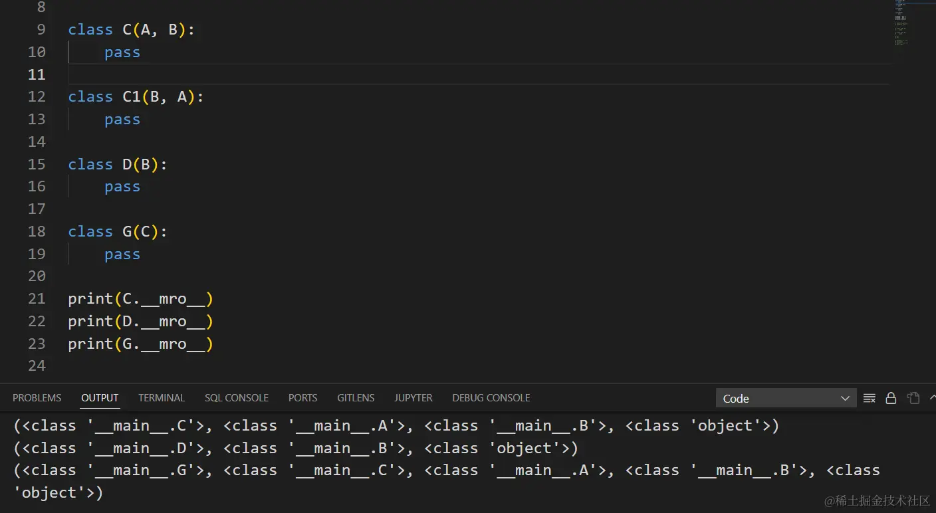Toggle output auto-scroll lock
This screenshot has height=513, width=936.
coord(891,398)
